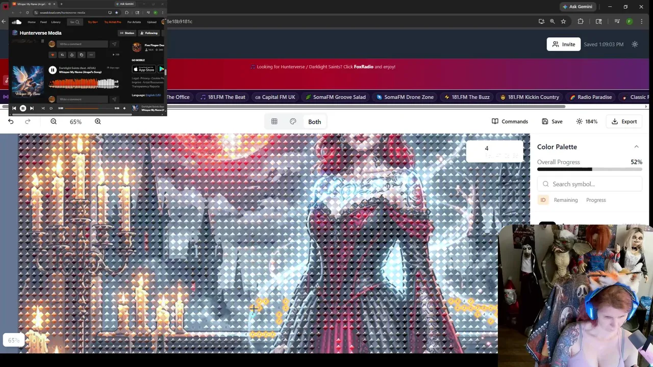
Task: Zoom in the canvas with plus magnifier
Action: (x=98, y=121)
